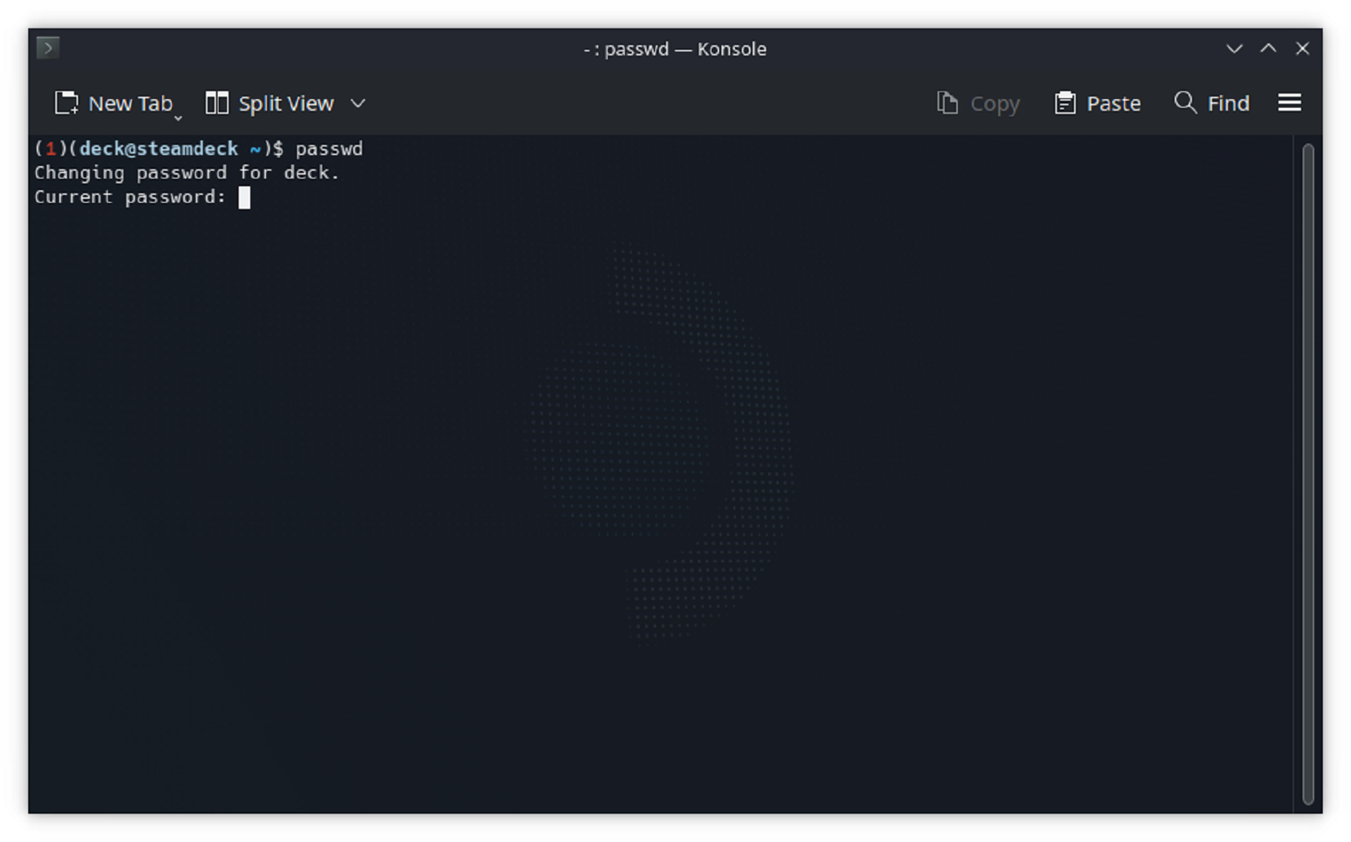
Task: Close the Konsole window
Action: pos(1303,48)
